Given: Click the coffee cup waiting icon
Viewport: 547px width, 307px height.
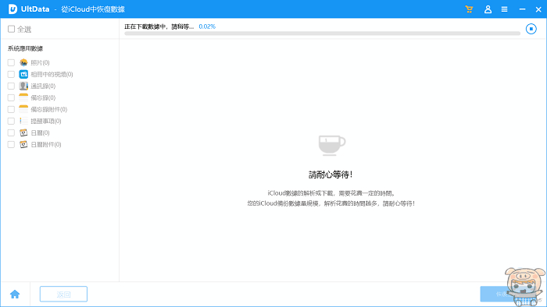Looking at the screenshot, I should (332, 145).
